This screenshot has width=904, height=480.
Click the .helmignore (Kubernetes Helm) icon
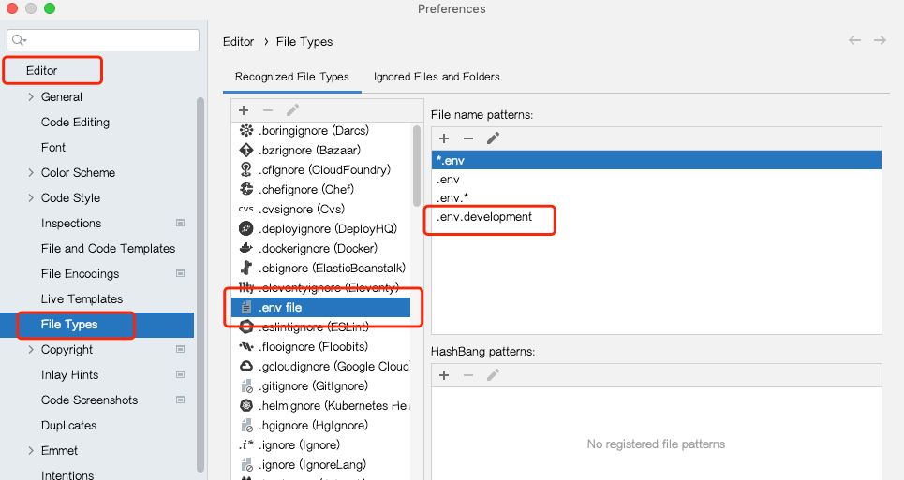(x=246, y=406)
